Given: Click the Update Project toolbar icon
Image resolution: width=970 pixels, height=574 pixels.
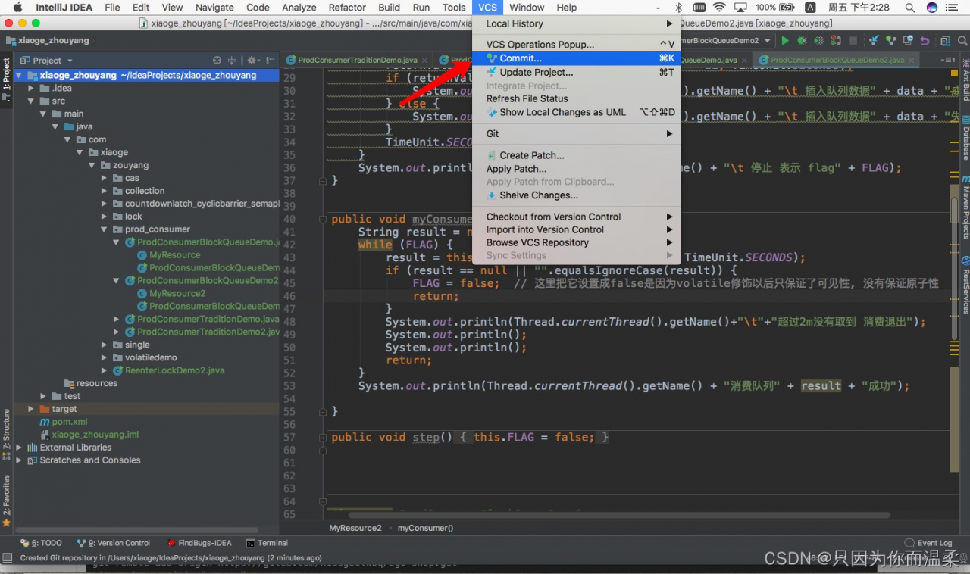Looking at the screenshot, I should click(874, 41).
